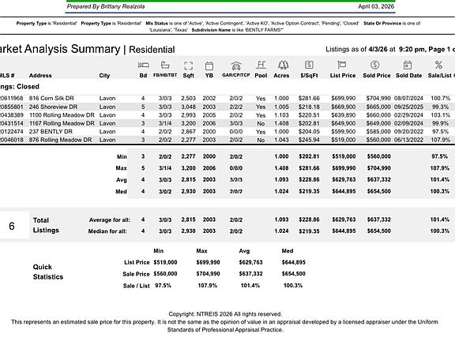Image resolution: width=455 pixels, height=341 pixels.
Task: Click address 876 Rolling Meadow DR
Action: tap(60, 140)
